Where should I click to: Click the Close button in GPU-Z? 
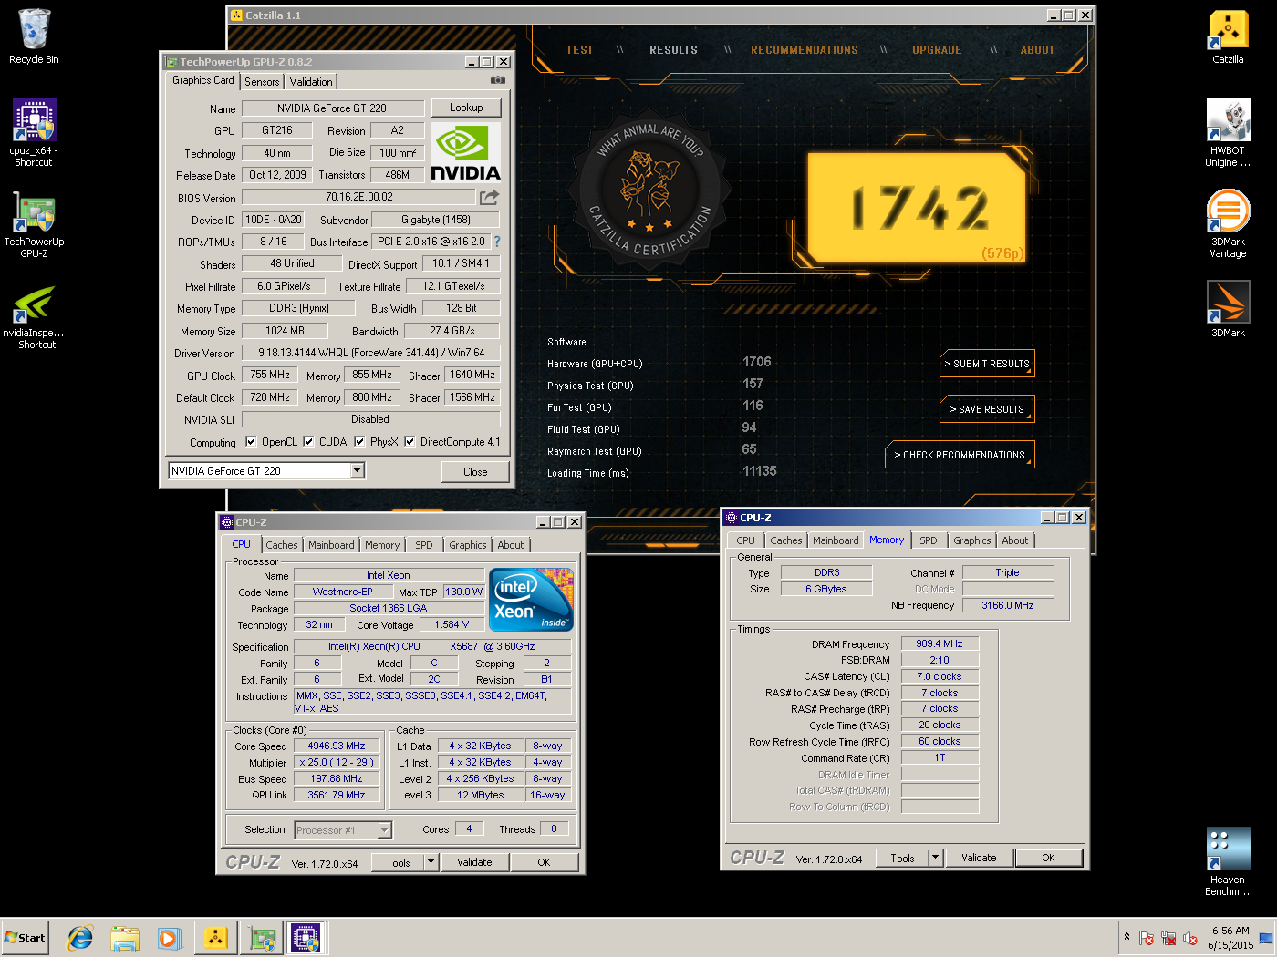[x=475, y=471]
